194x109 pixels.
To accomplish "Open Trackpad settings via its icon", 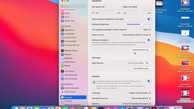I will coord(62,101).
